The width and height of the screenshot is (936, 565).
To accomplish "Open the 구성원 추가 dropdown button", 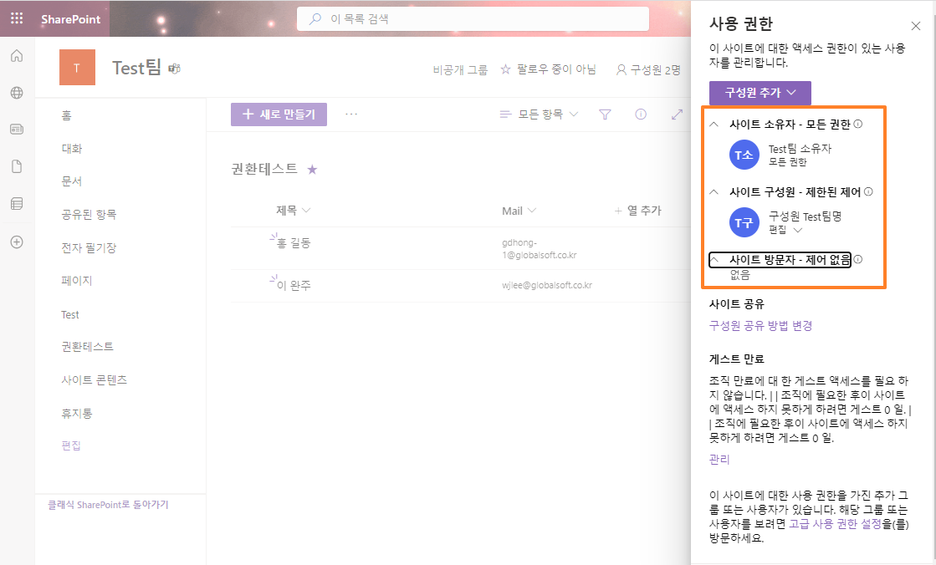I will point(760,93).
